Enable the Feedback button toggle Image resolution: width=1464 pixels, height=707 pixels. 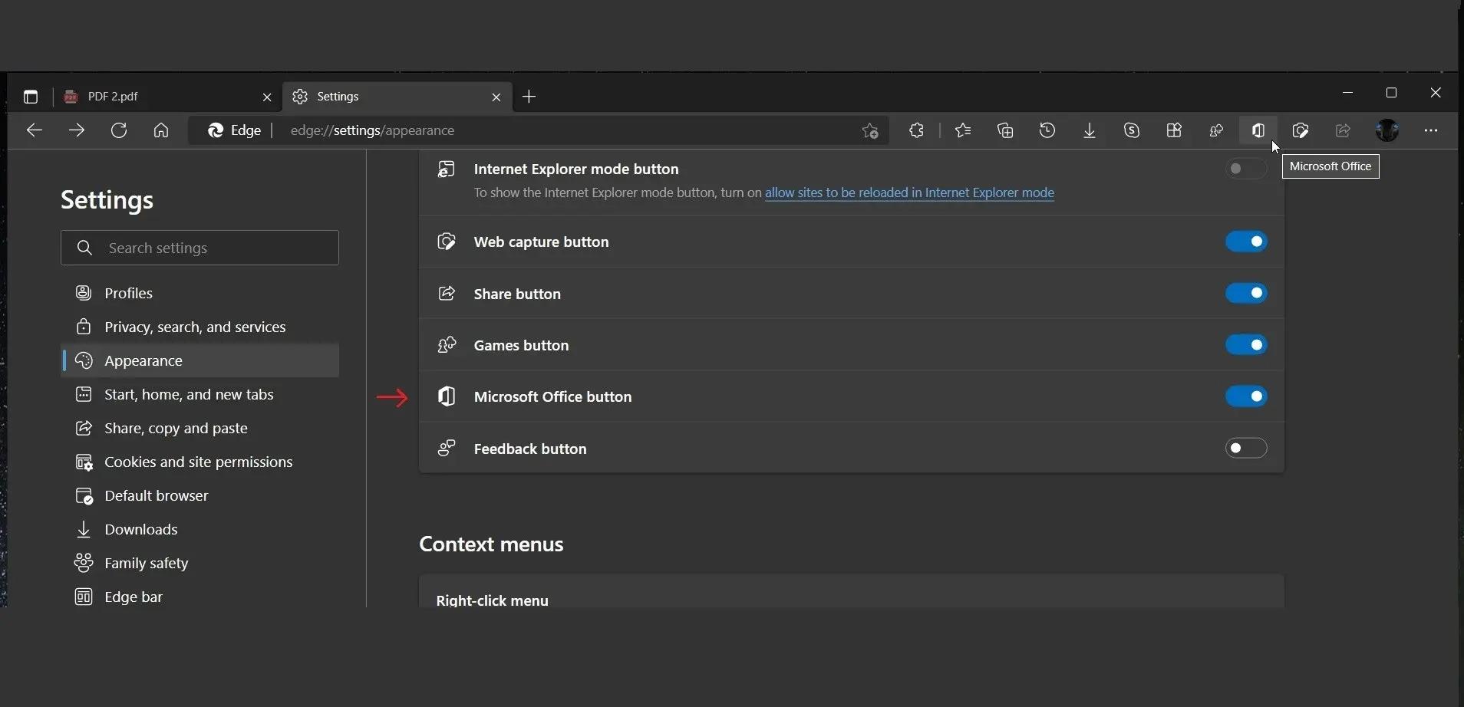point(1246,448)
